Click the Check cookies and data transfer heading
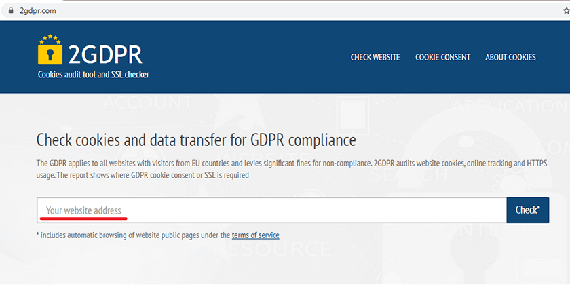 [196, 140]
